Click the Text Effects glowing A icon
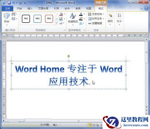Viewport: 150px width, 129px height. click(81, 23)
